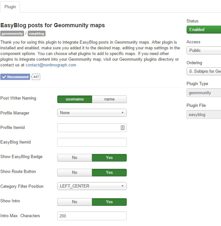Screen dimensions: 221x226
Task: Switch to the Plugin tab
Action: [10, 7]
